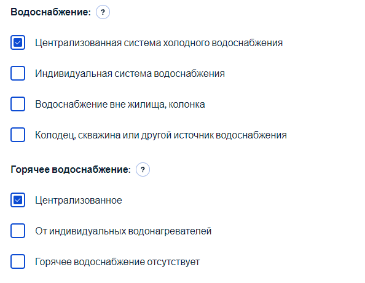Select the Индивидуальная система водоснабжения label text
Viewport: 365px width, 283px height.
pyautogui.click(x=130, y=74)
